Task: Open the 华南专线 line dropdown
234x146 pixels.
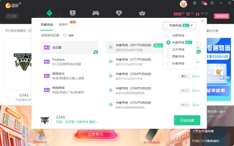Action: (x=179, y=26)
